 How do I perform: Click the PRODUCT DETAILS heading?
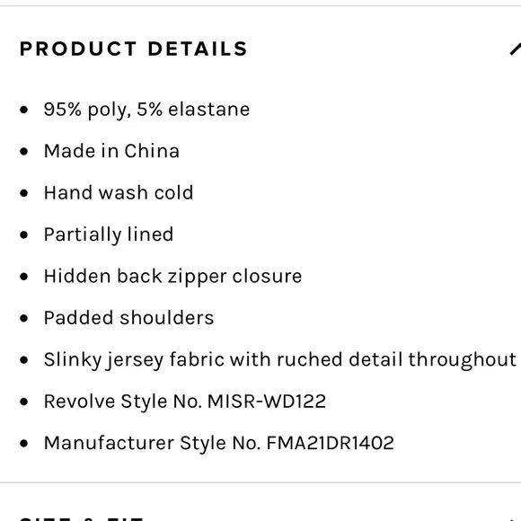point(134,49)
